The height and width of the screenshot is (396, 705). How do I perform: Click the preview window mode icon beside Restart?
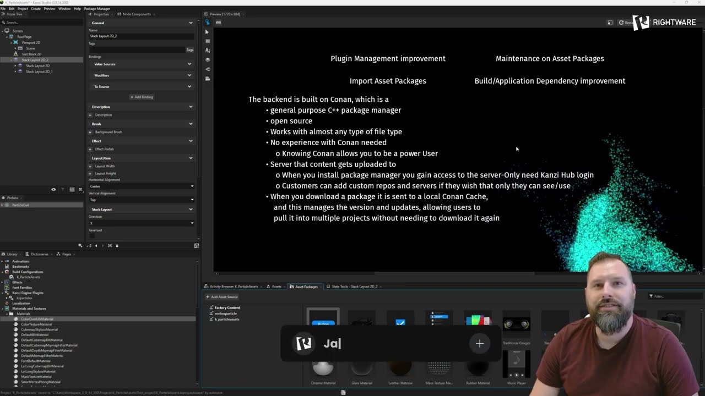coord(610,23)
